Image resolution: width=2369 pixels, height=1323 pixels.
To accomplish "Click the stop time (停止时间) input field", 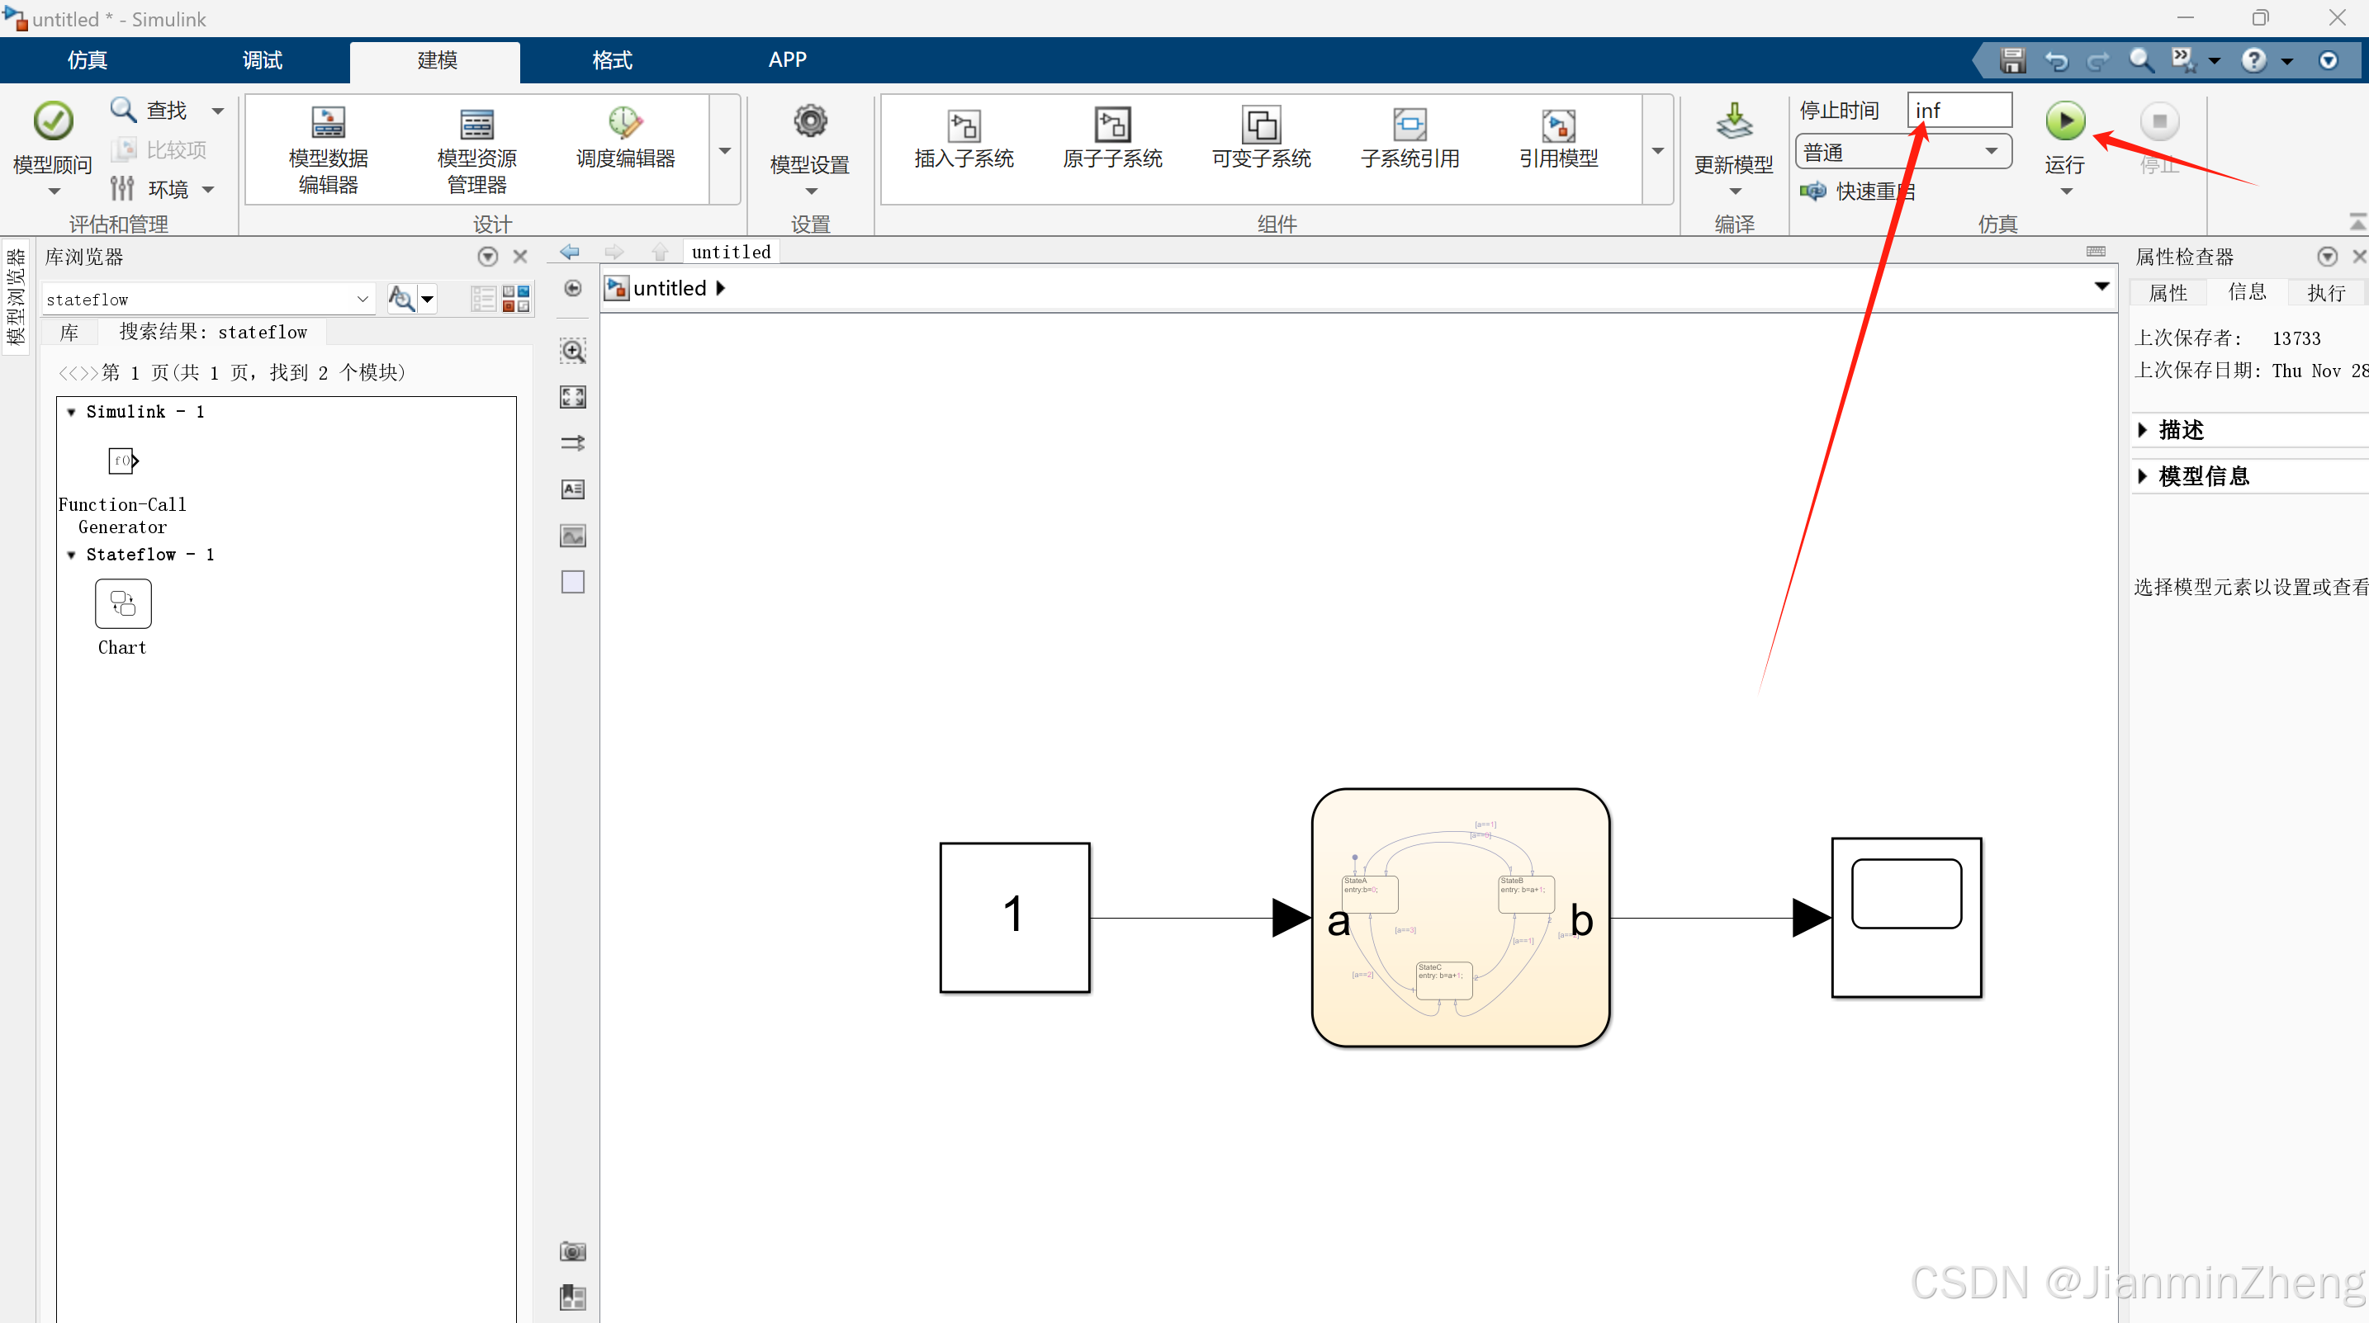I will (1959, 111).
